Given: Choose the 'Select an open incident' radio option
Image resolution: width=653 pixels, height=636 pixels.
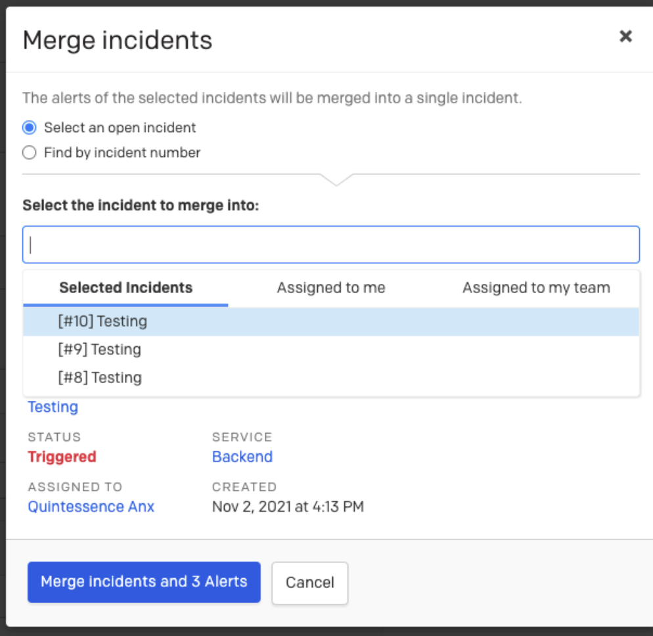Looking at the screenshot, I should point(30,127).
